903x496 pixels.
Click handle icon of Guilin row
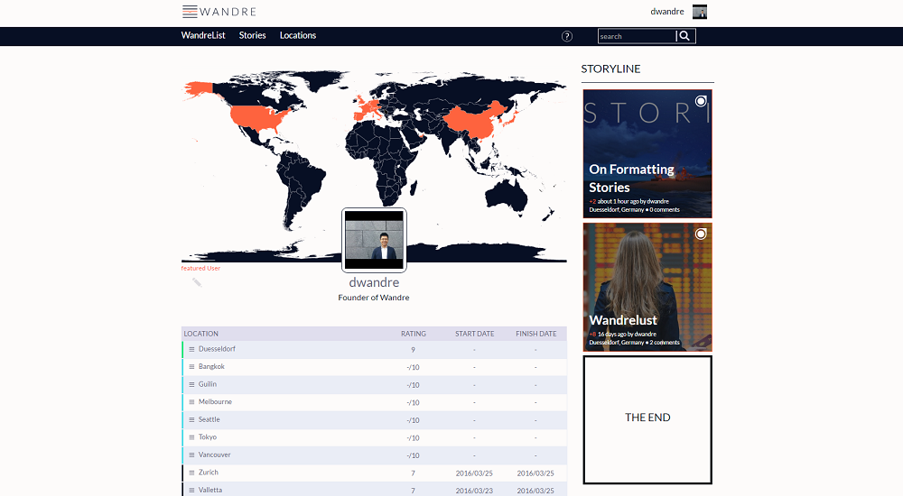pyautogui.click(x=191, y=384)
